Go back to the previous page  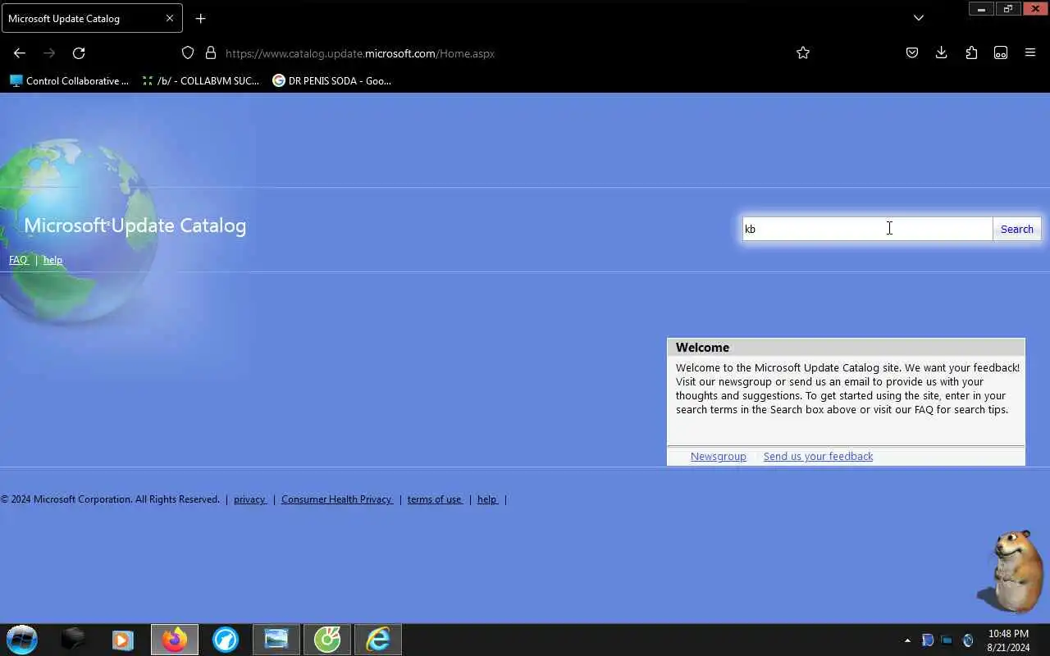(x=20, y=52)
